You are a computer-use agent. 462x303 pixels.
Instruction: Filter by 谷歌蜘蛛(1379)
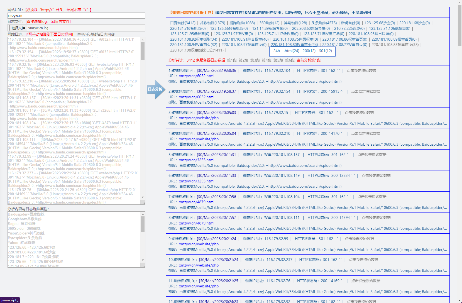pyautogui.click(x=212, y=23)
